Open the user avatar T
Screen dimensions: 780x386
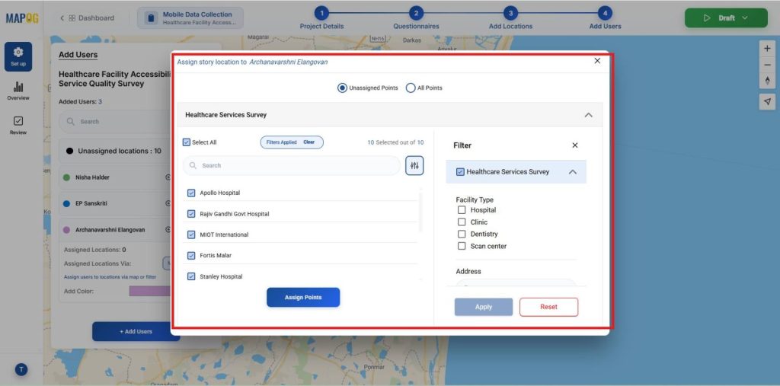pos(21,369)
